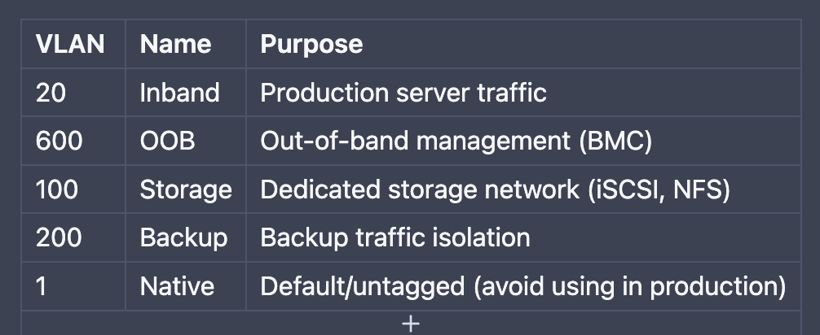
Task: Click the cell containing VLAN 20
Action: pyautogui.click(x=73, y=93)
